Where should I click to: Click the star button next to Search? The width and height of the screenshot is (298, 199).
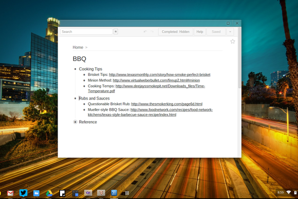click(116, 31)
